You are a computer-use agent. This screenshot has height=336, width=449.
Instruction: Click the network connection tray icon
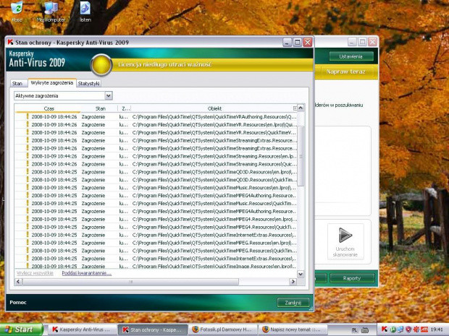coord(400,329)
